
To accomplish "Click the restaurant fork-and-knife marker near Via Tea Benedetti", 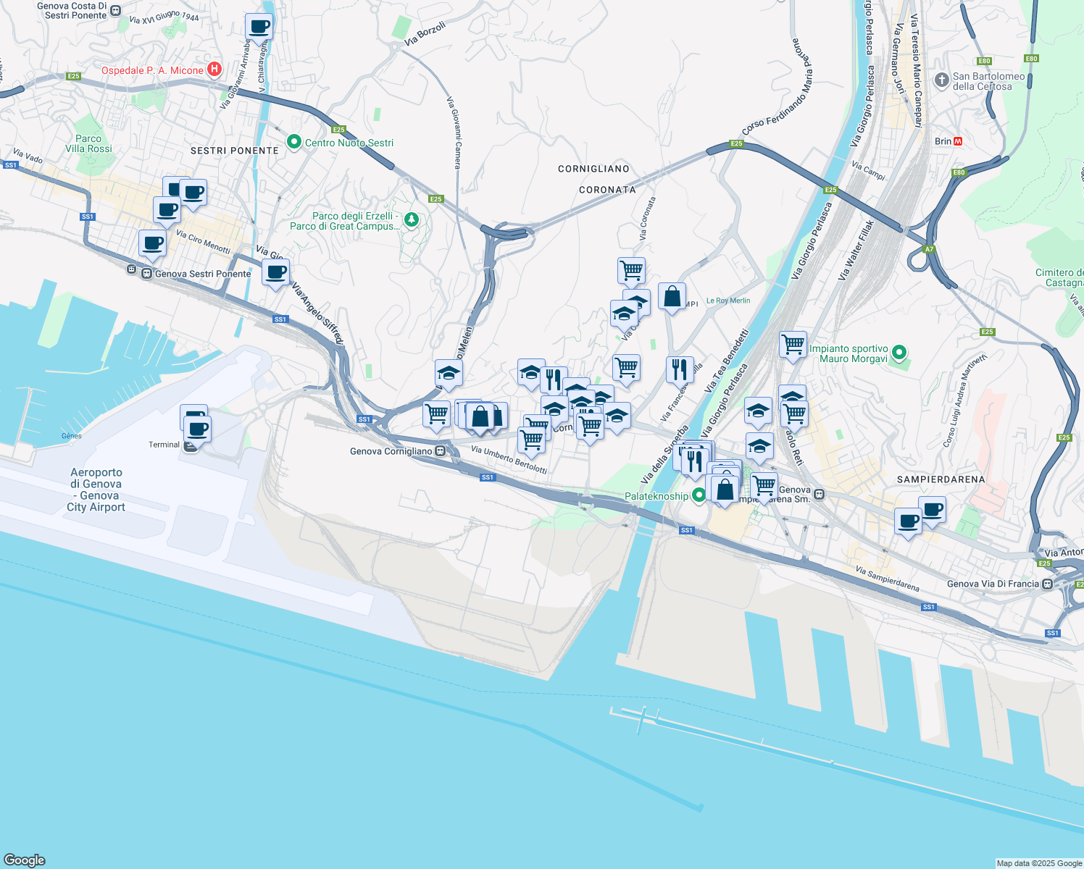I will click(x=680, y=368).
